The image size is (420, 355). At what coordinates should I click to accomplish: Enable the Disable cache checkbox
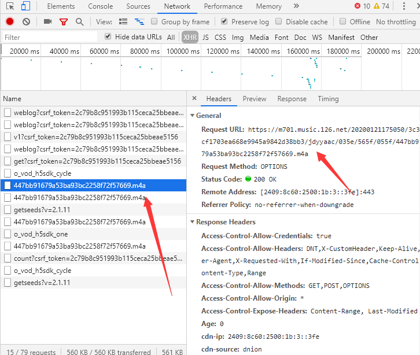click(x=279, y=21)
